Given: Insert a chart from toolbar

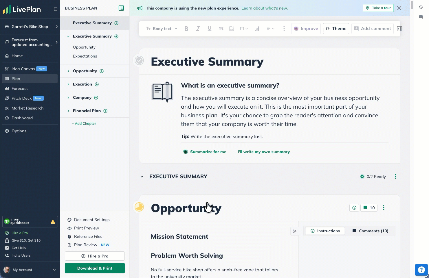Looking at the screenshot, I should (257, 29).
